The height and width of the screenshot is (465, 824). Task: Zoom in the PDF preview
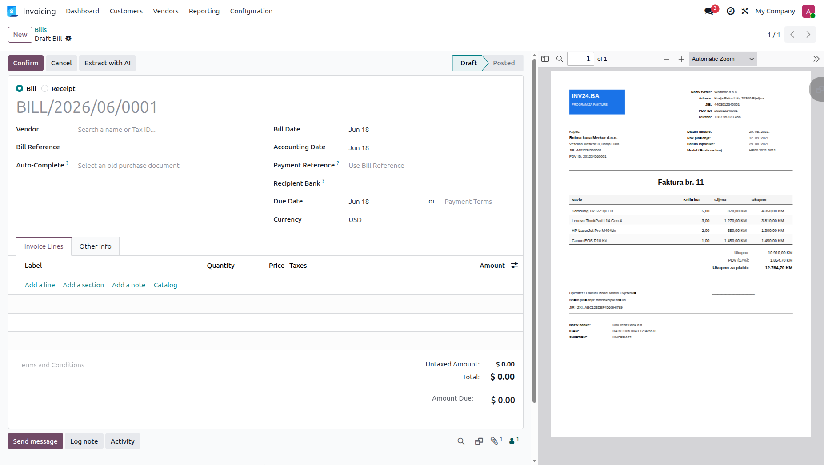681,59
